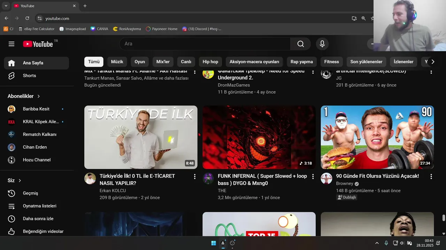Open volume control in system tray

click(402, 243)
